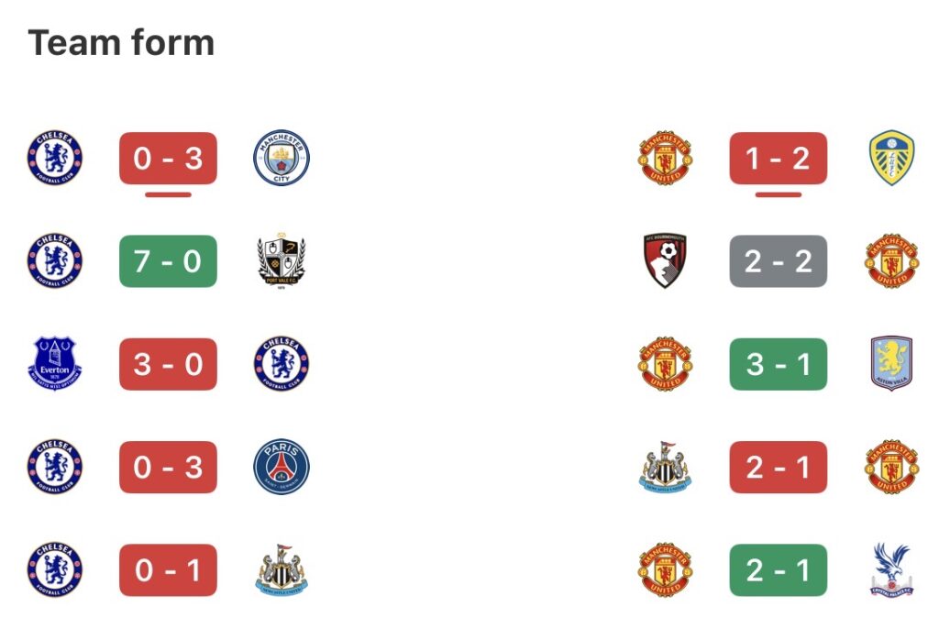
Task: View the green 2 - 1 Crystal Palace result
Action: [778, 570]
